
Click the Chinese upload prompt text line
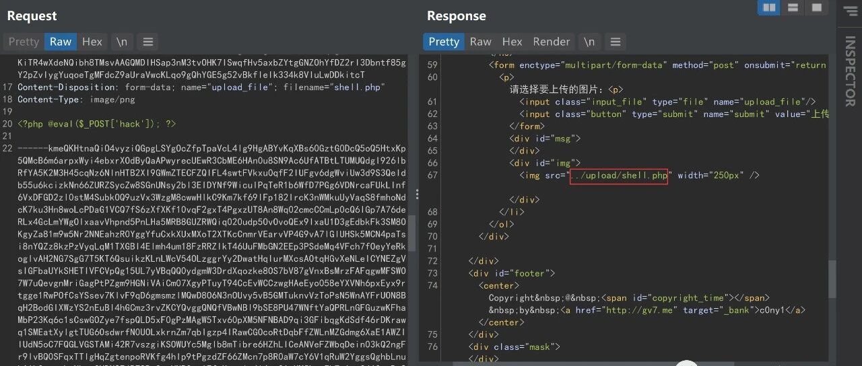(566, 89)
